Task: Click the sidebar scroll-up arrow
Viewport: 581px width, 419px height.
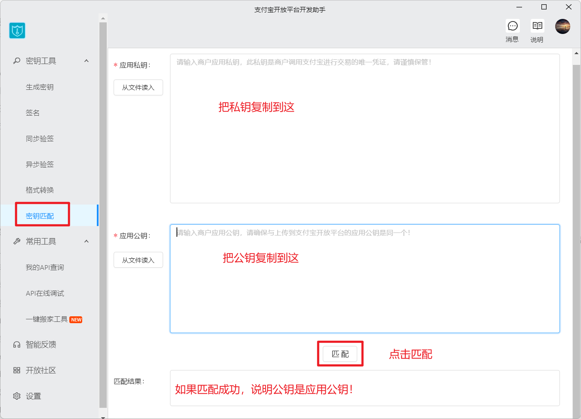Action: click(x=103, y=18)
